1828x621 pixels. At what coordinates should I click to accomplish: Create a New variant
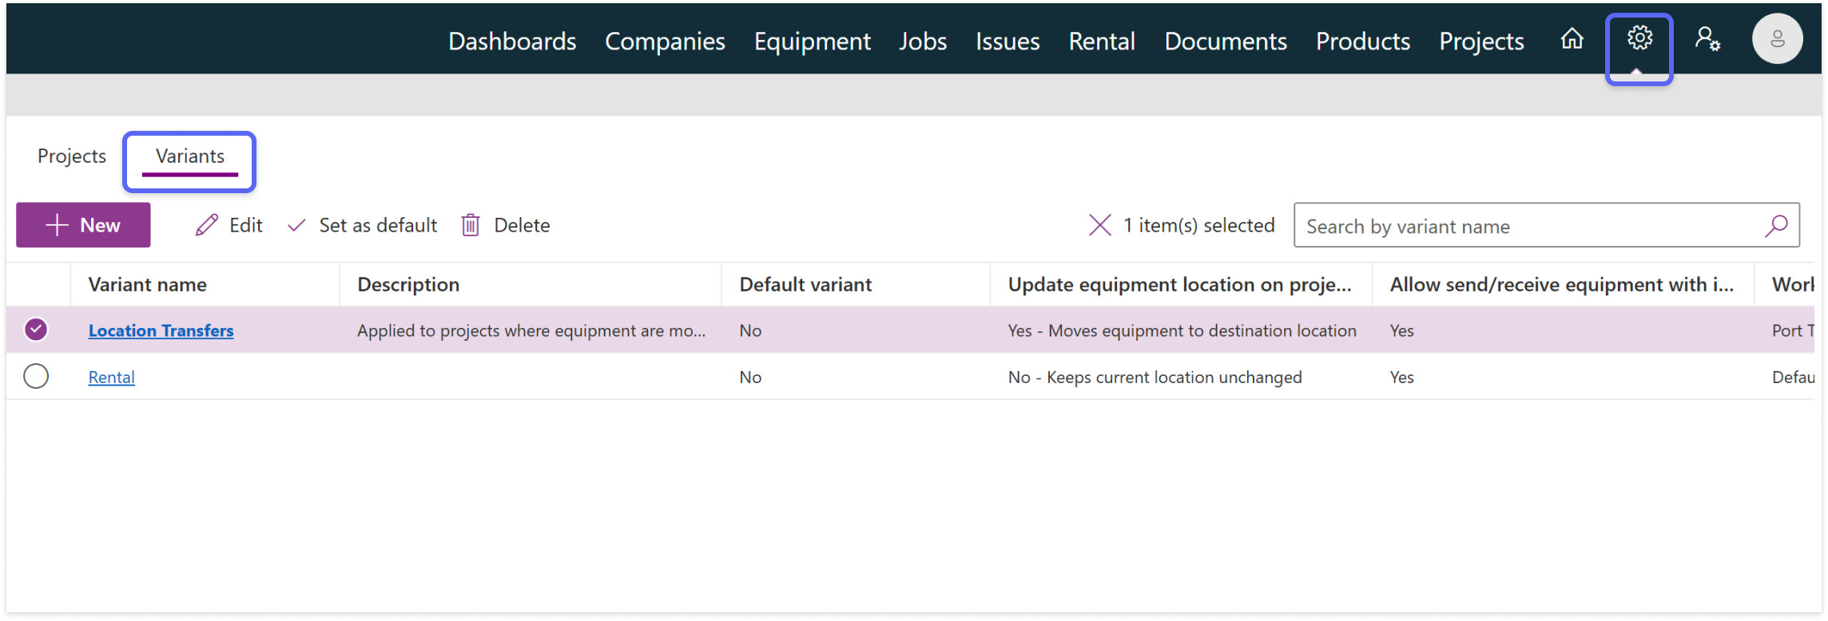(x=83, y=225)
